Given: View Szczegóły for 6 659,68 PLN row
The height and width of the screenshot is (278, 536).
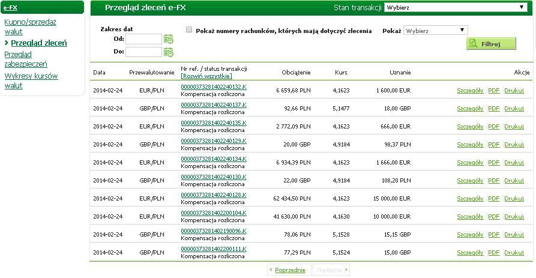Looking at the screenshot, I should point(470,91).
